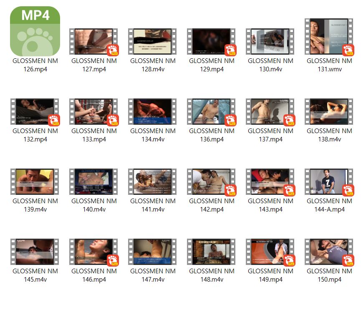Select the green MP4 icon for file 126.mp4
Image resolution: width=361 pixels, height=310 pixels.
(x=35, y=31)
